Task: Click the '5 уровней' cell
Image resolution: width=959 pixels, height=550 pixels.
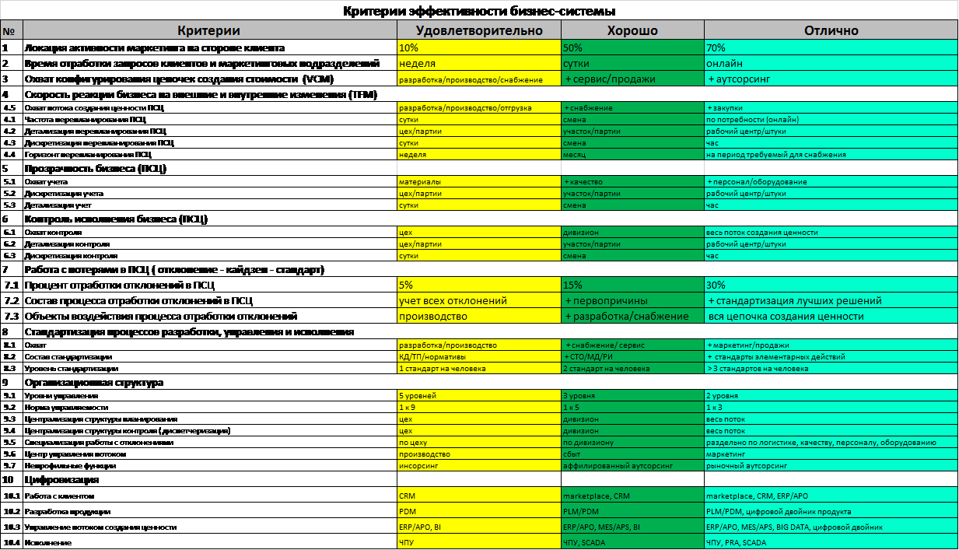Action: 478,395
